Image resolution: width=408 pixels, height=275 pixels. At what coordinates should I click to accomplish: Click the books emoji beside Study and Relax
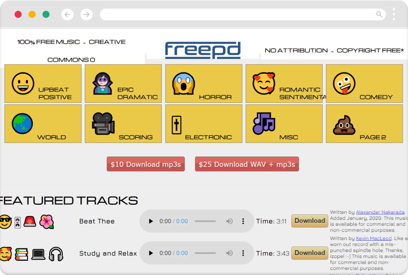point(22,254)
